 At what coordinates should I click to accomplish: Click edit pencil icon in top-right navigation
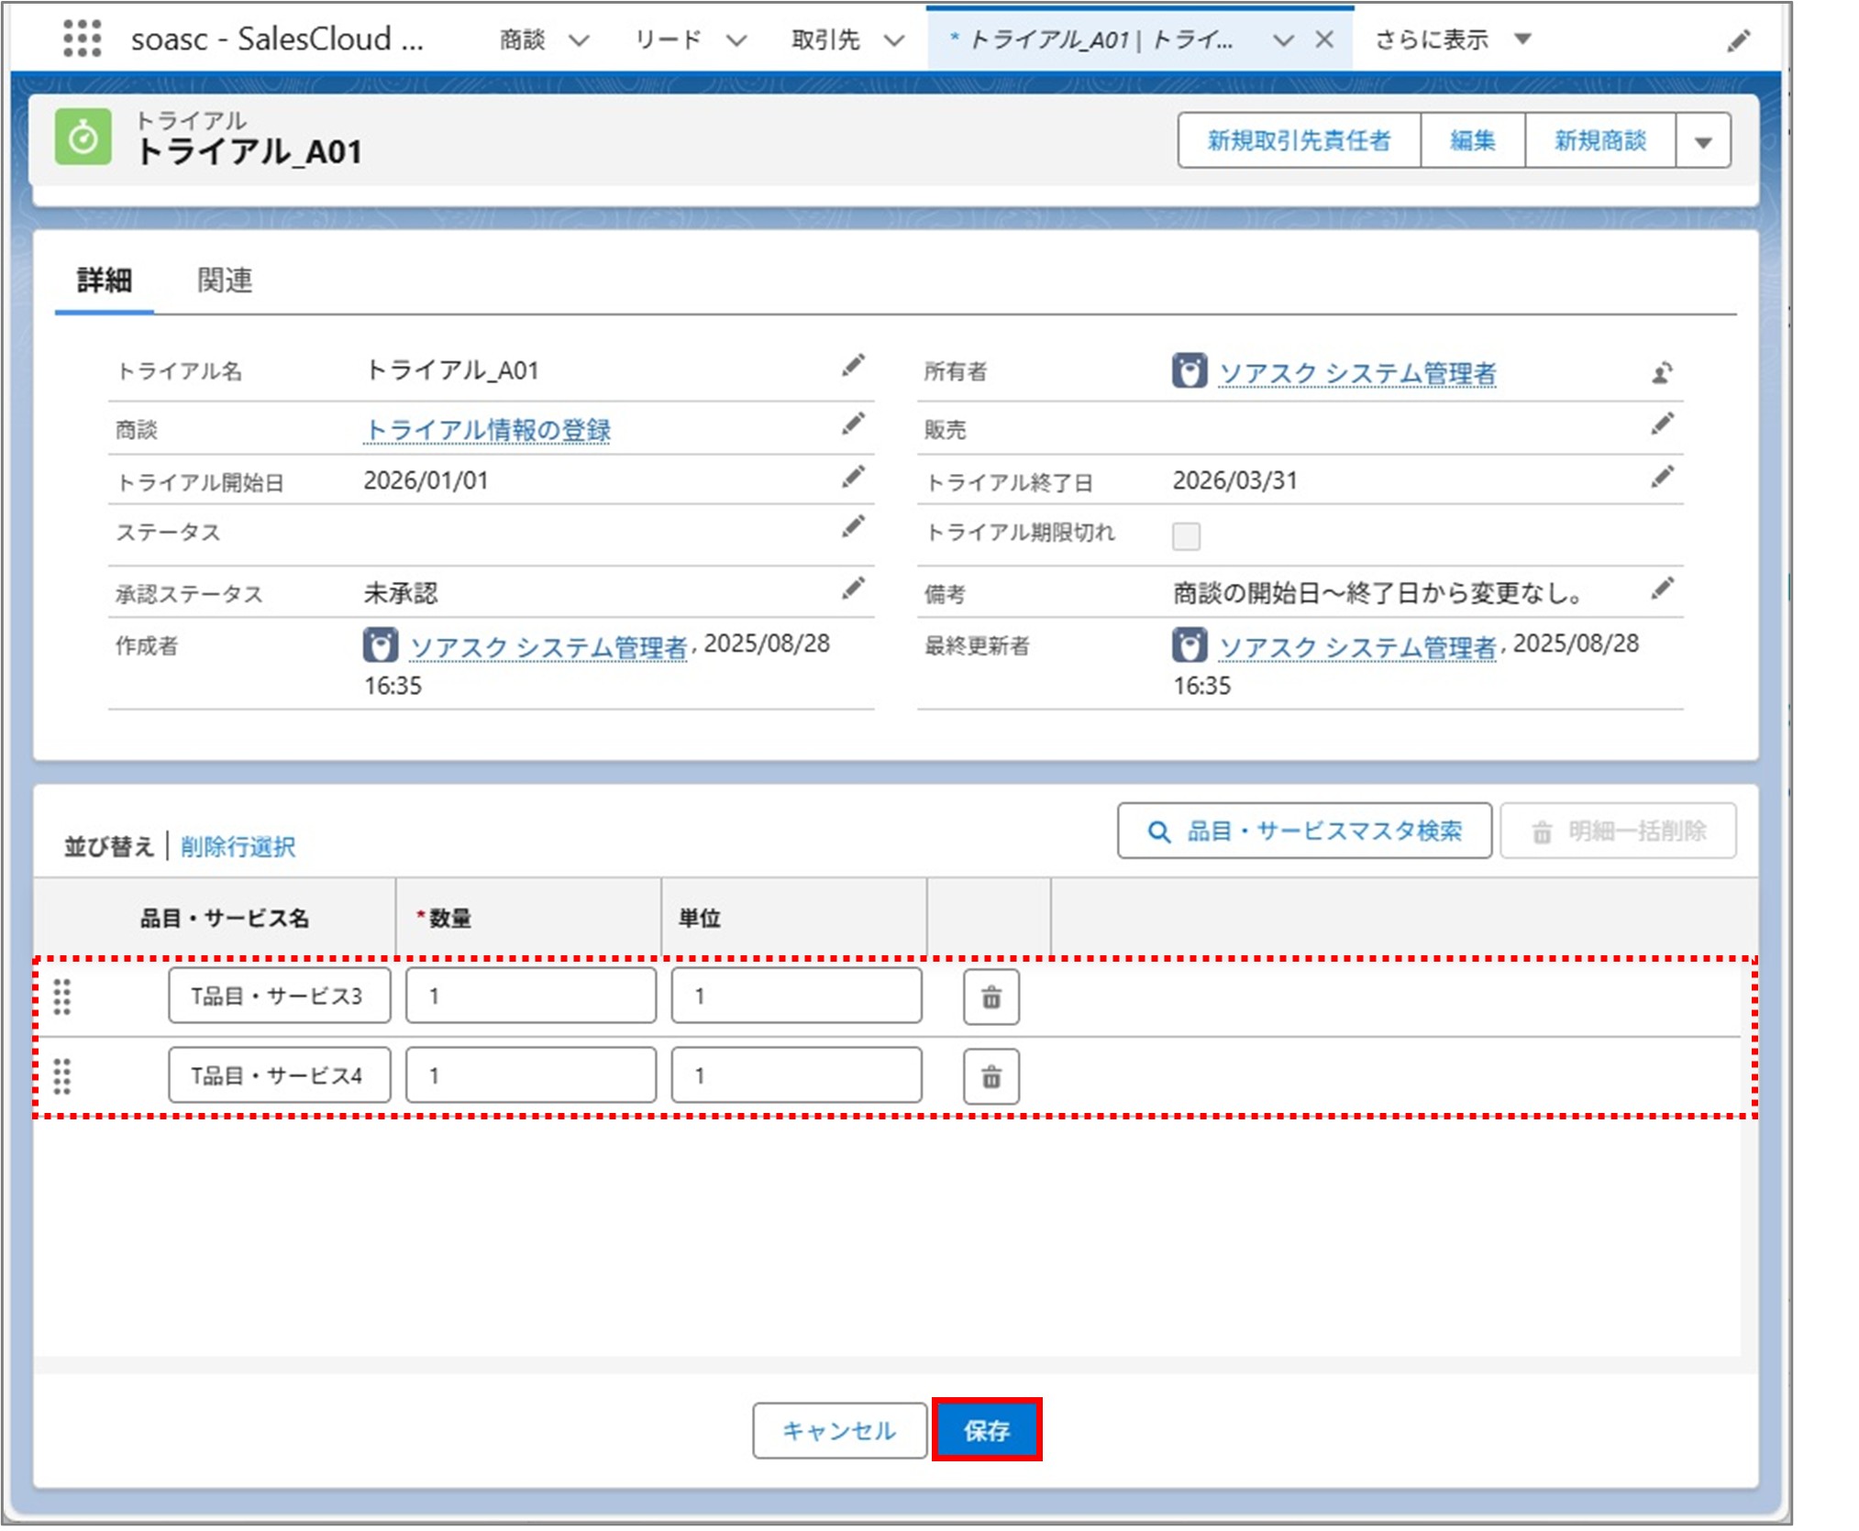(x=1738, y=41)
